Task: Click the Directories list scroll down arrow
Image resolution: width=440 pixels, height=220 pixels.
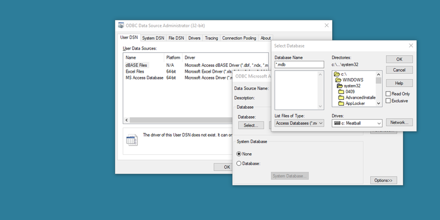Action: pos(378,103)
